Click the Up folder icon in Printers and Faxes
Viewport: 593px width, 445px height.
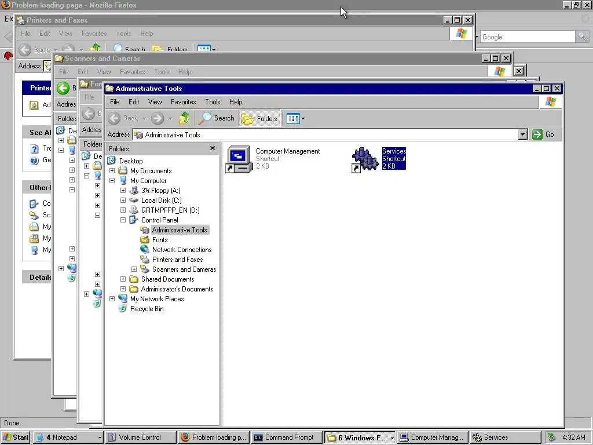pyautogui.click(x=96, y=48)
